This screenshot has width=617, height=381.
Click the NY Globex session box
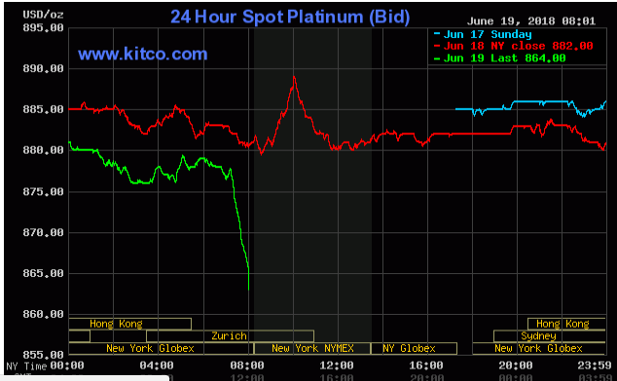tap(414, 348)
